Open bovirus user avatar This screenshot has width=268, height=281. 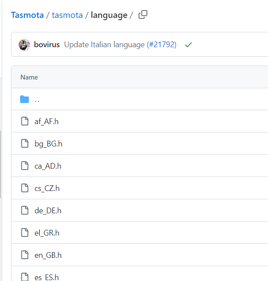pyautogui.click(x=24, y=45)
